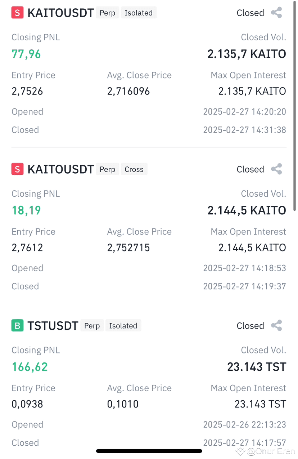The image size is (298, 459).
Task: Tap Perp tag on TSTUSDT row
Action: 92,326
